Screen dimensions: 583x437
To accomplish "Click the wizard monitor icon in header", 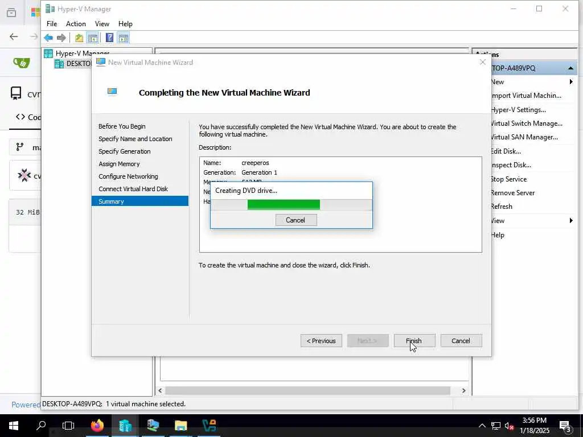I will [112, 92].
